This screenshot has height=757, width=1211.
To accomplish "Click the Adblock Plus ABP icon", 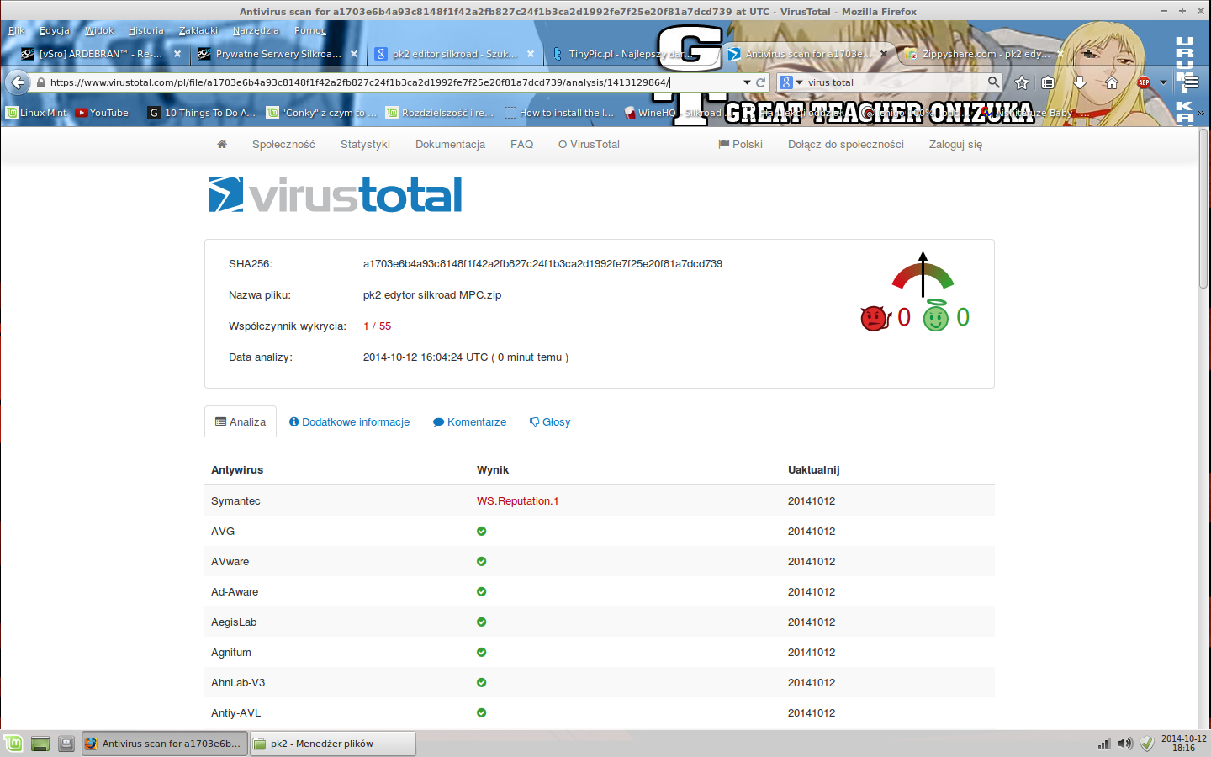I will [x=1144, y=82].
